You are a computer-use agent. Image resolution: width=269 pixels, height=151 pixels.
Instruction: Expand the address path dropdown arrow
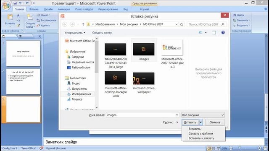pos(177,24)
